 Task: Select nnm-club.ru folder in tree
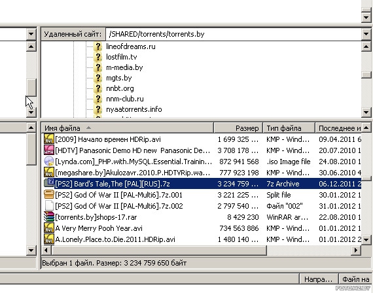point(125,99)
